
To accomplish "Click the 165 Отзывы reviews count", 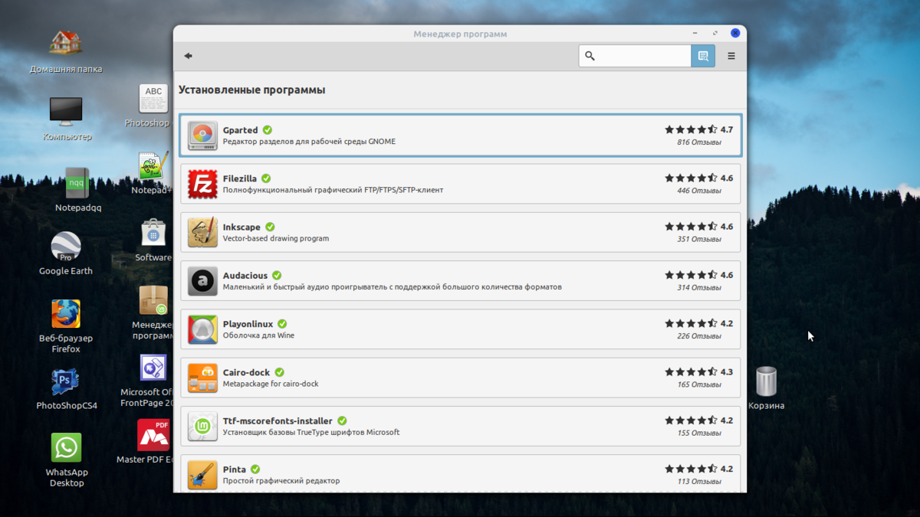I will pos(699,384).
